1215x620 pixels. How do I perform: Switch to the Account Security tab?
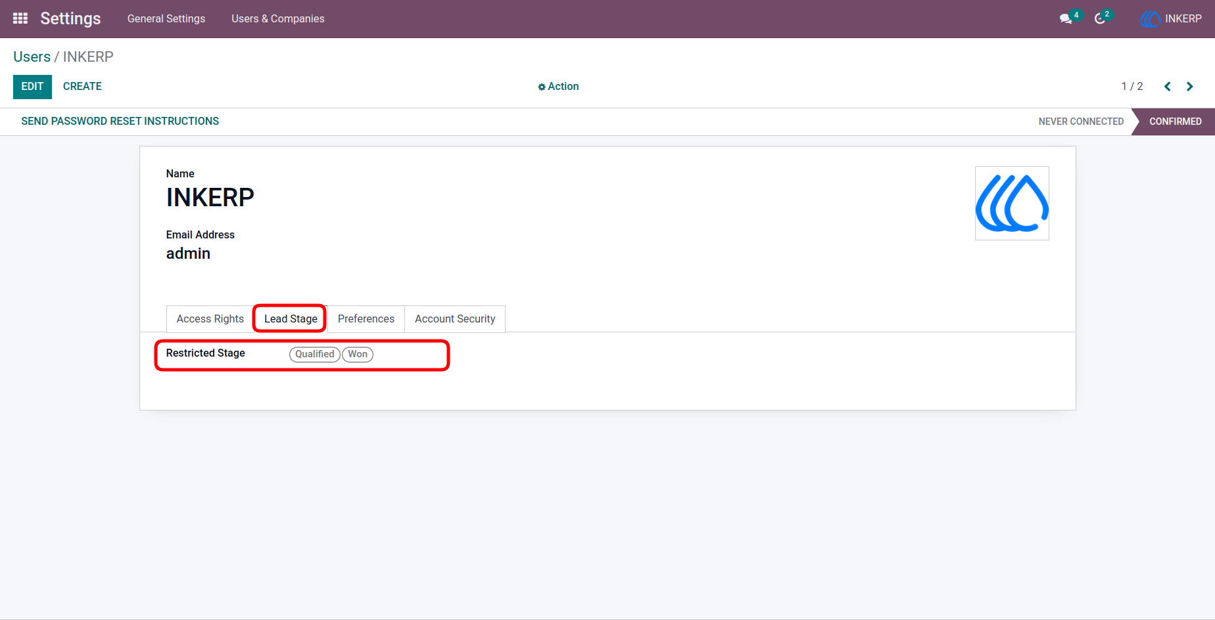455,319
